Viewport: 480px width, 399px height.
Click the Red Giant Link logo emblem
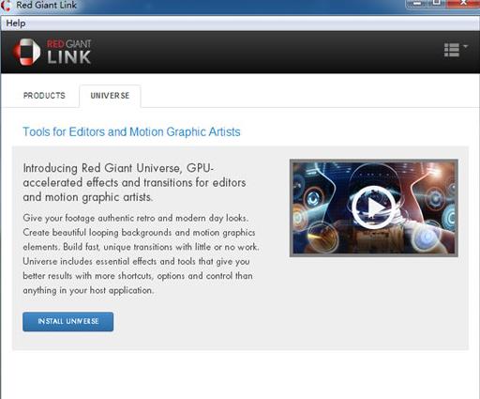click(x=26, y=53)
